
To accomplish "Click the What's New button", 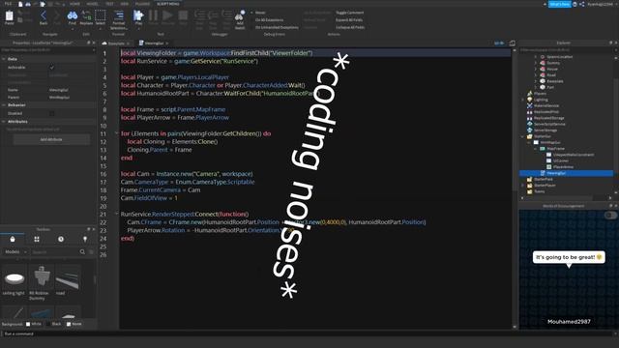I will (559, 4).
